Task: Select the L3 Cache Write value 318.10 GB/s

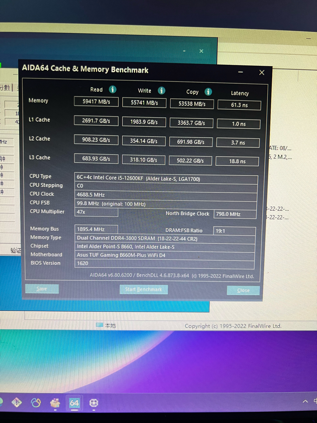Action: (x=143, y=160)
